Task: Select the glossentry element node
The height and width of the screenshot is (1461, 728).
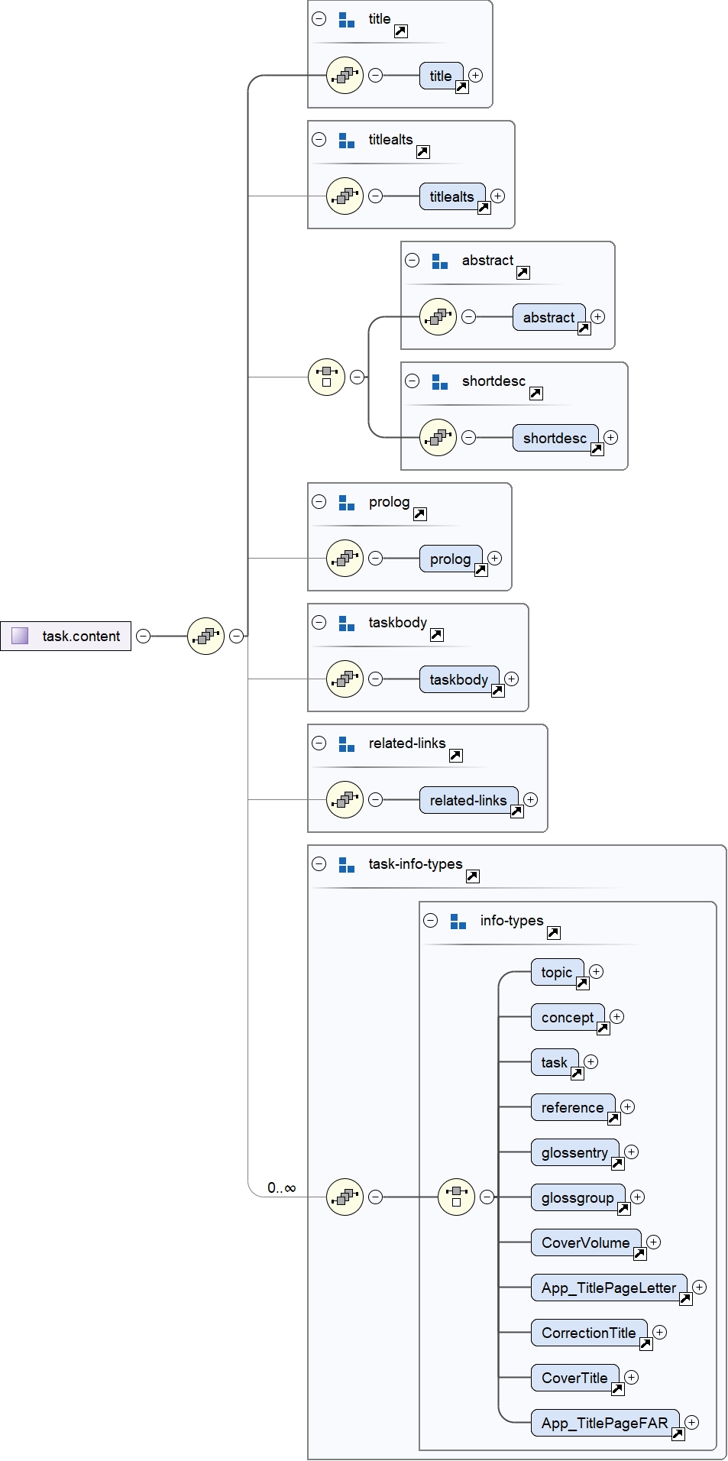Action: pos(574,1152)
